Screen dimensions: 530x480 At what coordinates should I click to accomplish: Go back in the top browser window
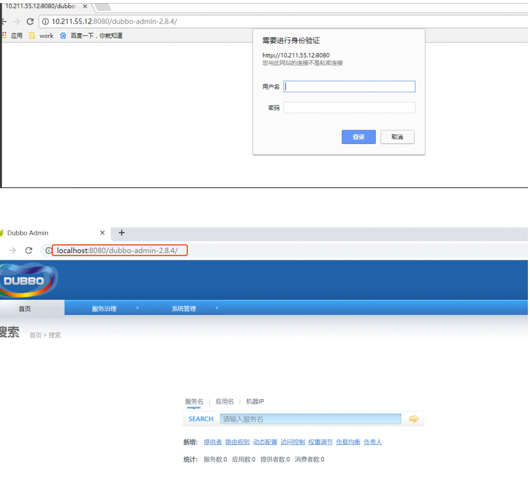(4, 21)
